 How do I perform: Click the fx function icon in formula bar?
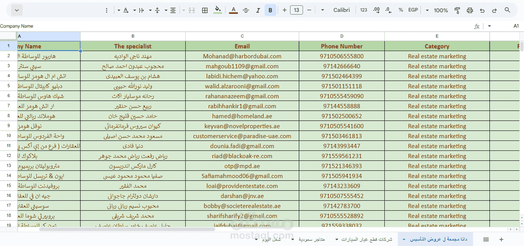[x=477, y=26]
